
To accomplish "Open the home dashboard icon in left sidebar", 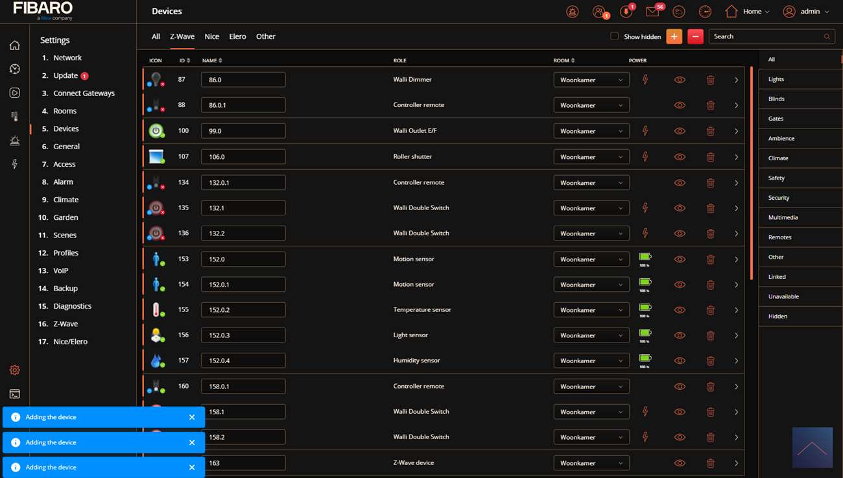I will (14, 45).
